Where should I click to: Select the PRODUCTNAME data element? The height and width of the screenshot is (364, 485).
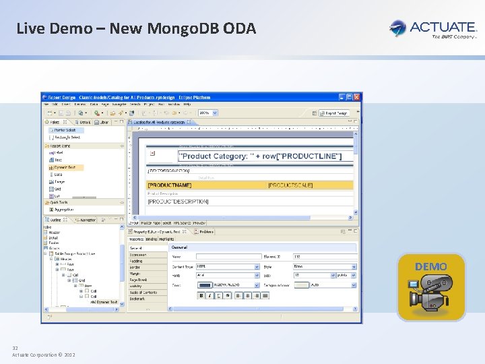170,185
